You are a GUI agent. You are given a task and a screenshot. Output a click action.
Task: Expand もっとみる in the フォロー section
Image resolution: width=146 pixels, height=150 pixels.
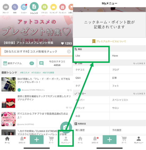pyautogui.click(x=139, y=94)
